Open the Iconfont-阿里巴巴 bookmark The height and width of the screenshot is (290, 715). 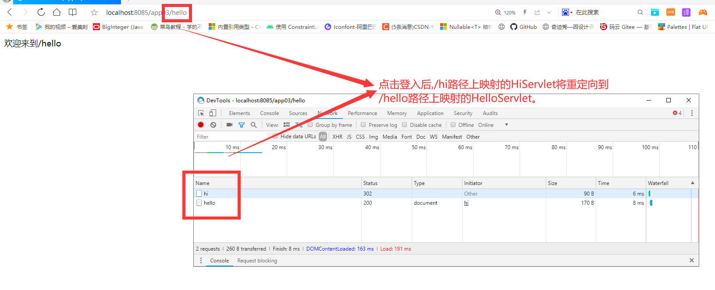[350, 27]
